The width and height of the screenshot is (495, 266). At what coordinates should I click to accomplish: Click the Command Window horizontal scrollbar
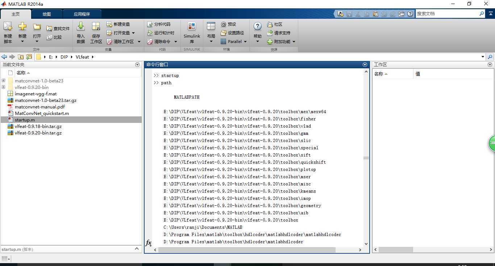(247, 250)
